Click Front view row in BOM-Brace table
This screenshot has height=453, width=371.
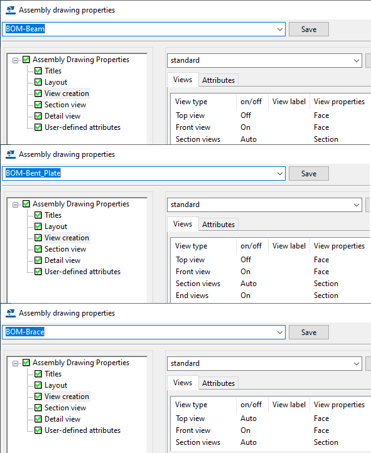(271, 430)
